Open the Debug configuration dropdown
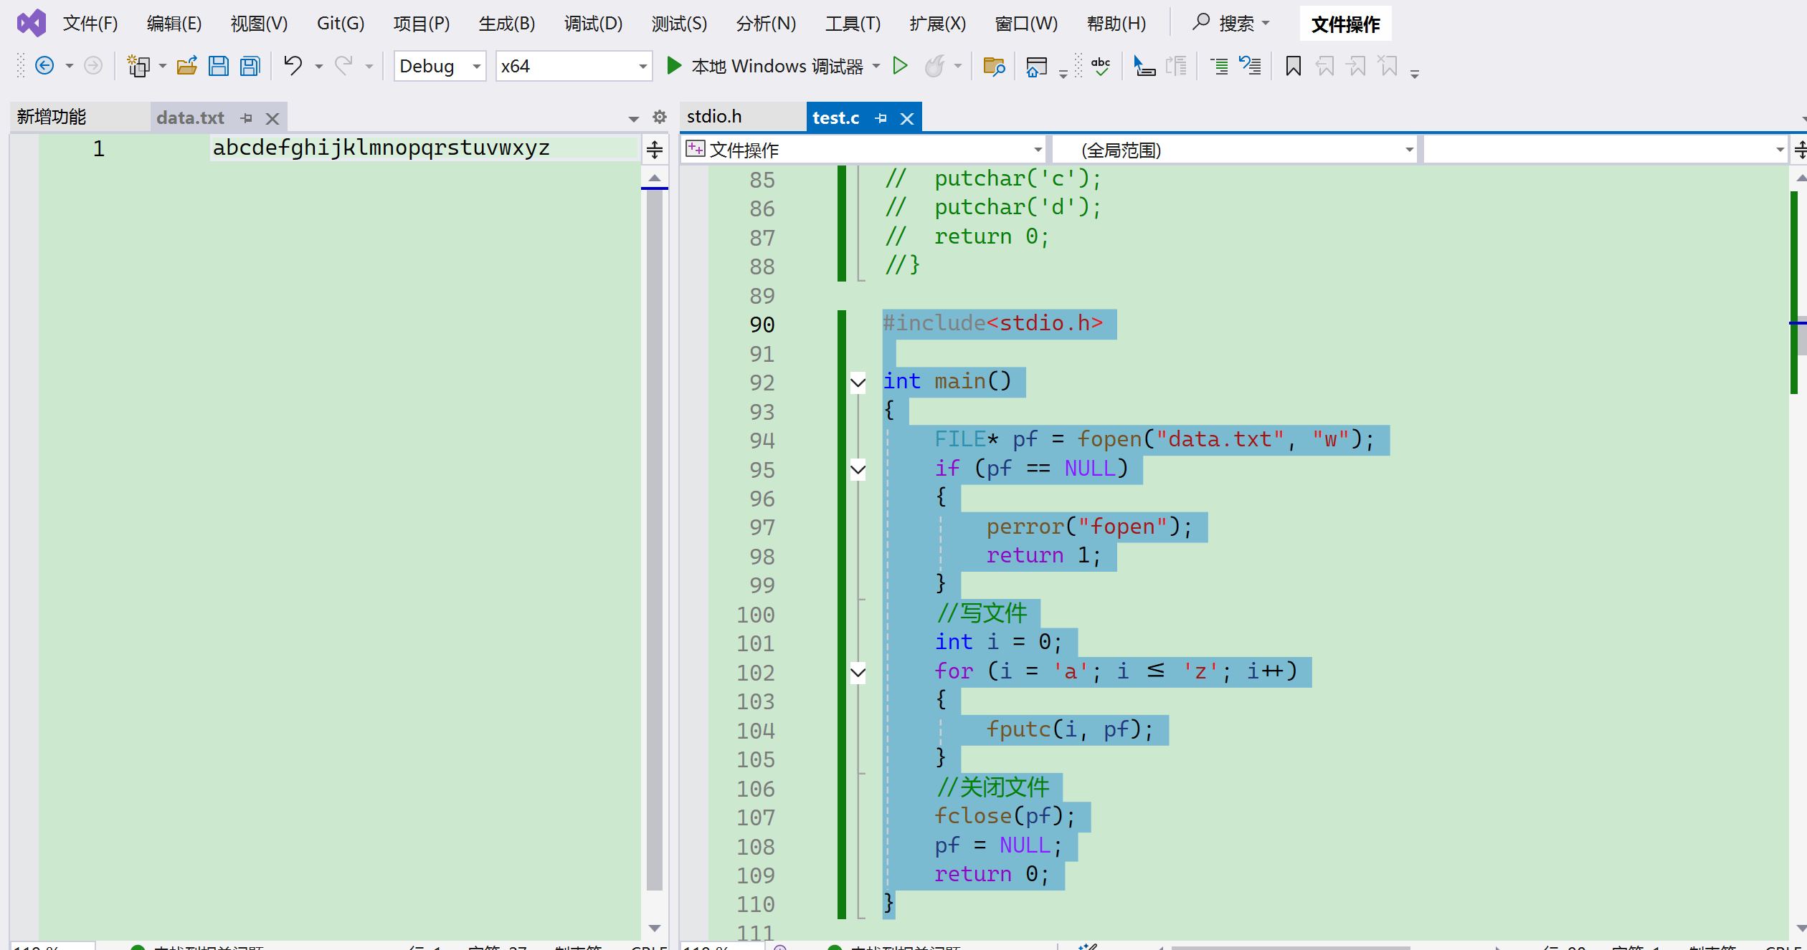The image size is (1807, 950). point(440,67)
